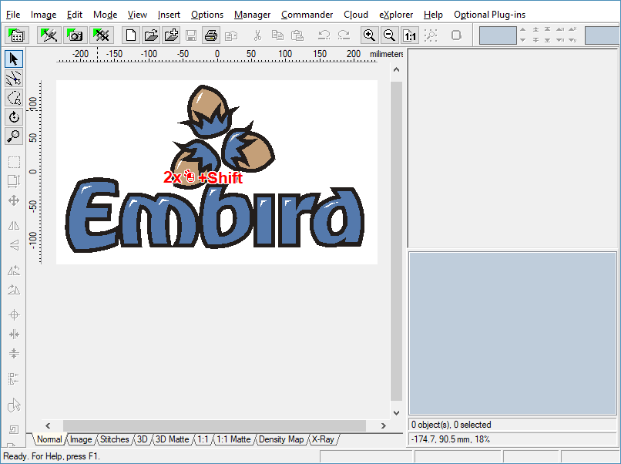
Task: Click the crosshair center design icon
Action: 14,315
